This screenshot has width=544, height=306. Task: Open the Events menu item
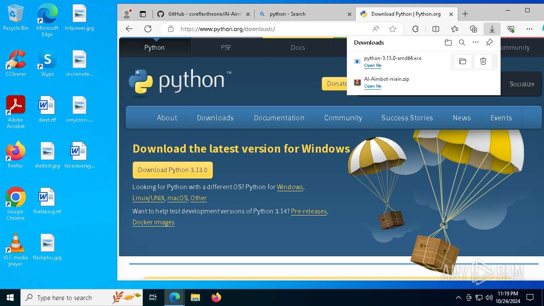coord(501,118)
